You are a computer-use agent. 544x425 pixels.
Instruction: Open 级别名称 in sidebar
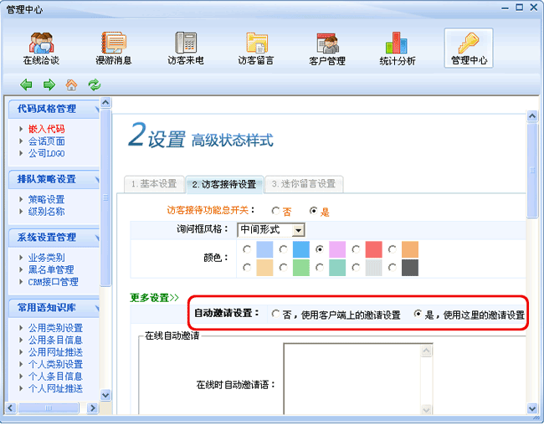coord(47,212)
